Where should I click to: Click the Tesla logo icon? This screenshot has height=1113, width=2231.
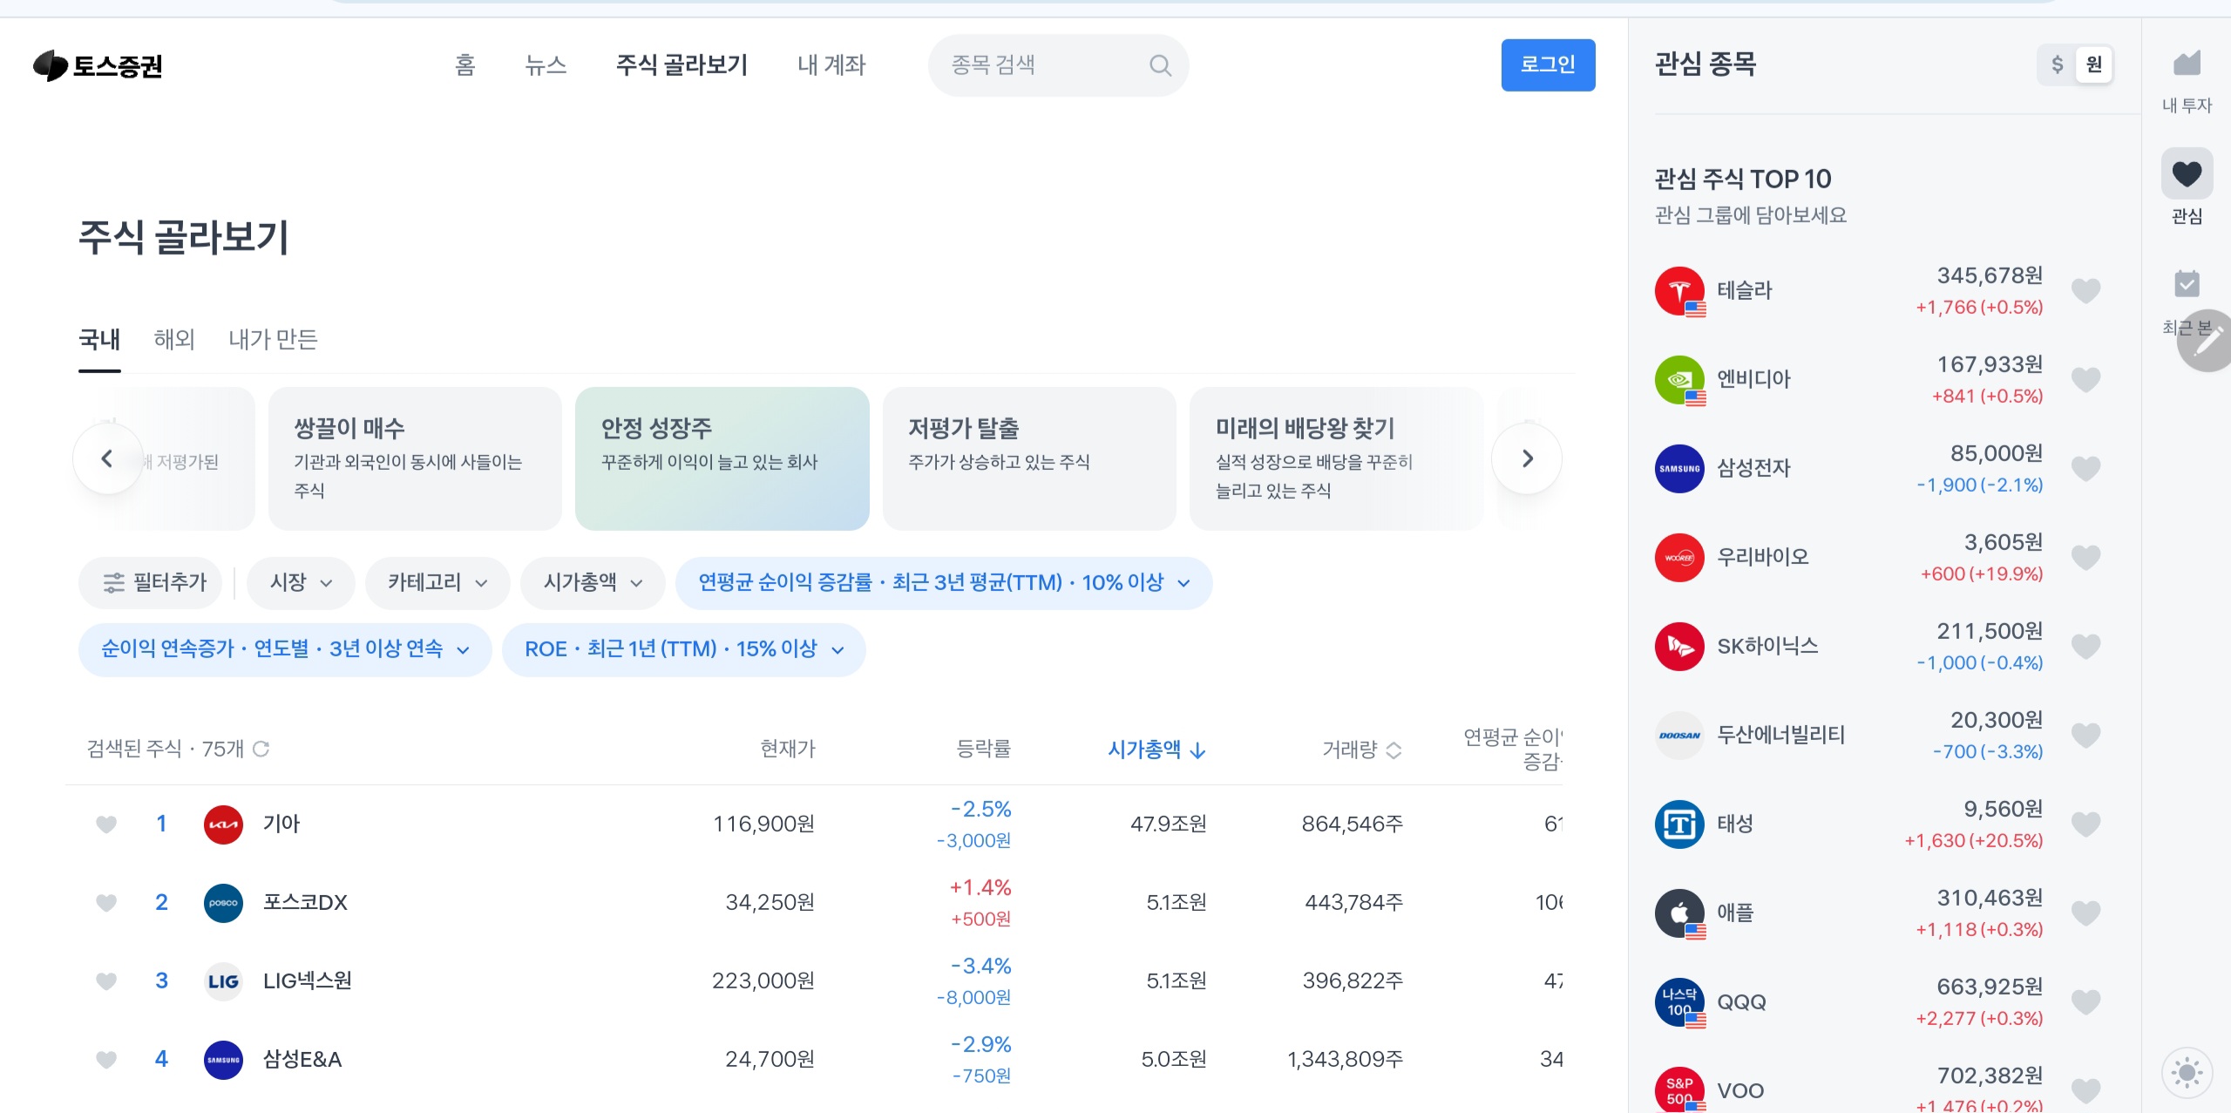(1679, 291)
